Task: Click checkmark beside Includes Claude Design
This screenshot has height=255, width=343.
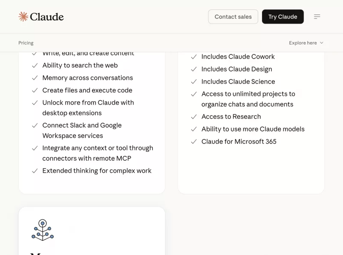Action: pyautogui.click(x=194, y=69)
